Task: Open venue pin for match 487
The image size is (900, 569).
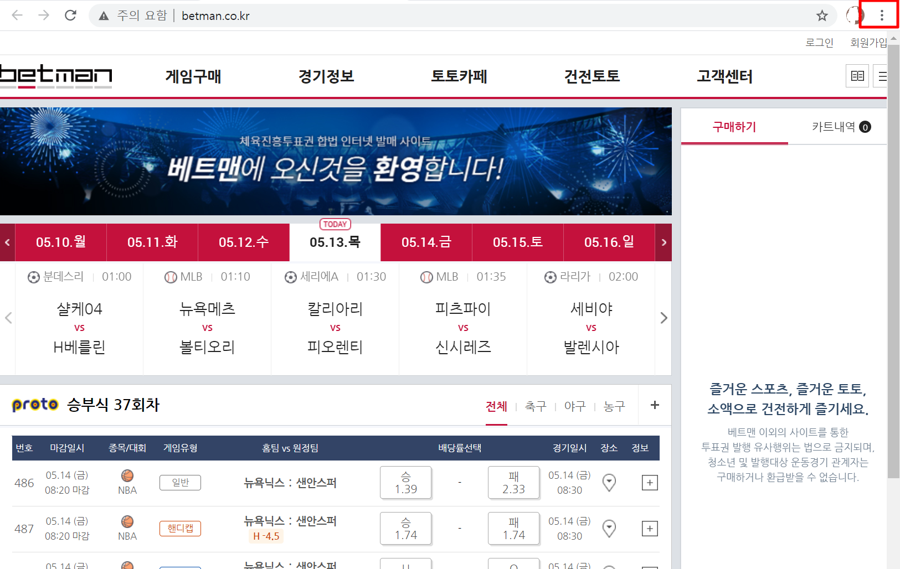Action: tap(609, 529)
